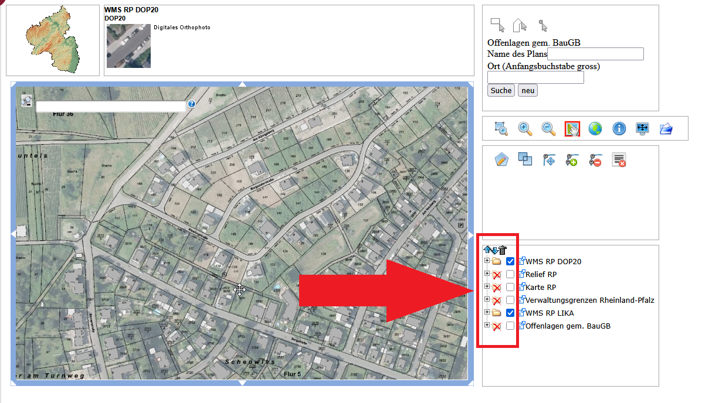Select the pan map hand tool
Image resolution: width=702 pixels, height=403 pixels.
click(572, 129)
